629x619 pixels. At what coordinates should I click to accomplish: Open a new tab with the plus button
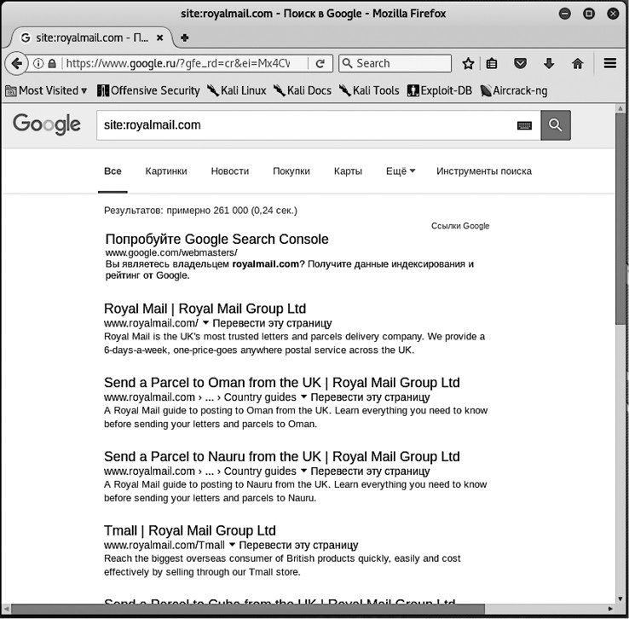(x=185, y=38)
